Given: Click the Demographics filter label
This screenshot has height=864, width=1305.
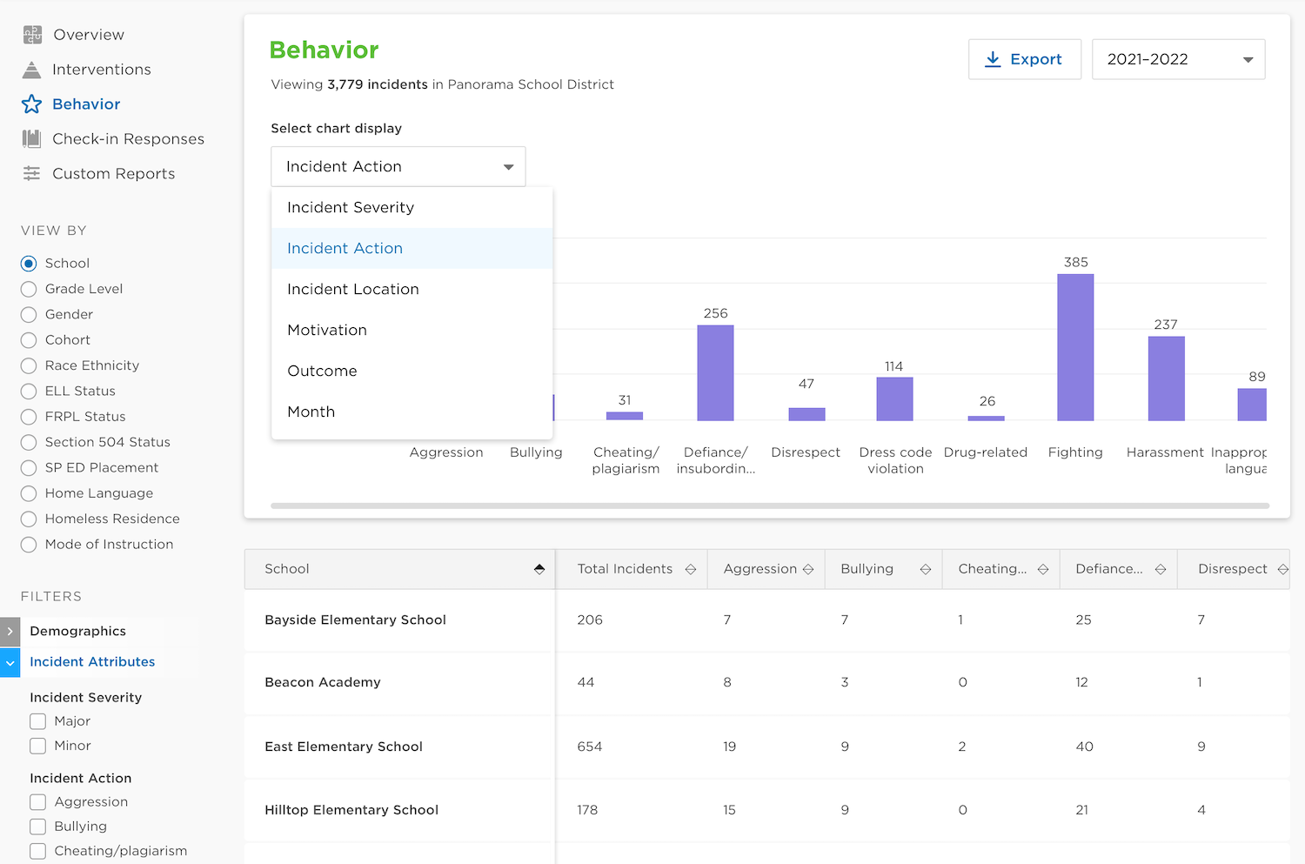Looking at the screenshot, I should pos(78,632).
